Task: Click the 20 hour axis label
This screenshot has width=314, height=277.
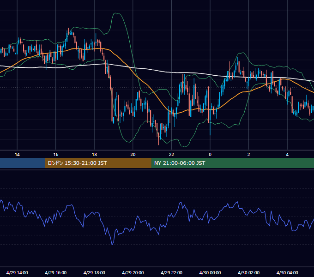Action: 133,155
